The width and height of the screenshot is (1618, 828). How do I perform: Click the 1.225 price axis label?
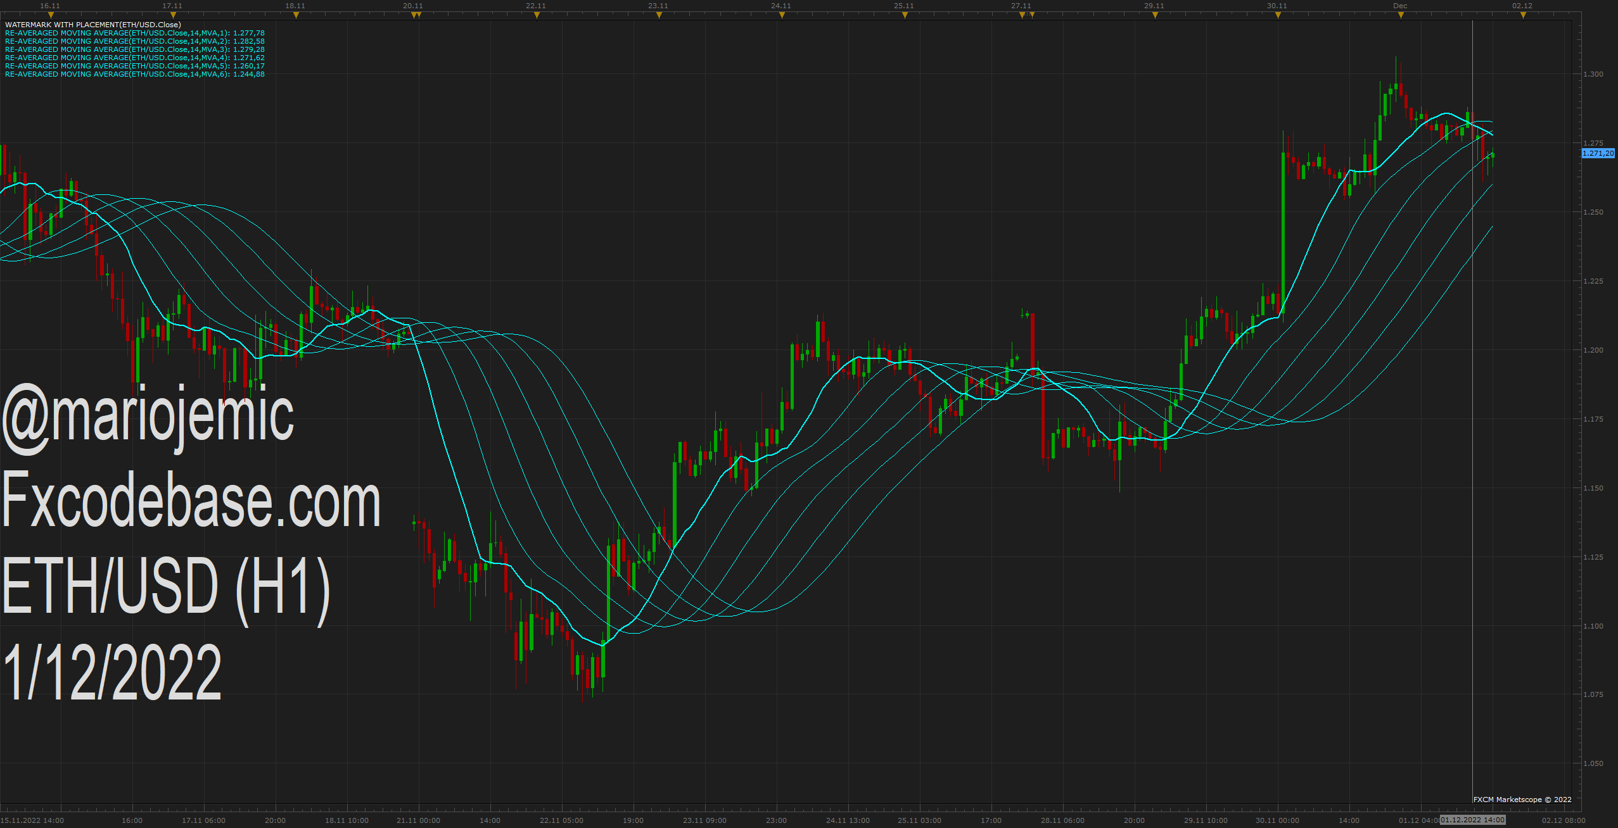point(1593,281)
